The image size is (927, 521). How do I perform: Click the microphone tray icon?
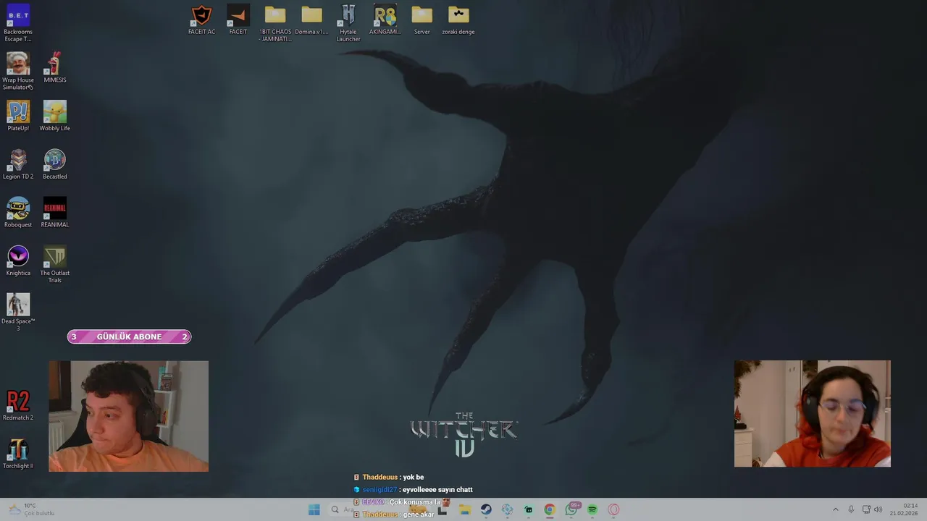(x=851, y=509)
